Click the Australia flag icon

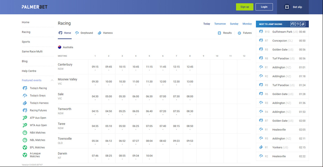59,47
